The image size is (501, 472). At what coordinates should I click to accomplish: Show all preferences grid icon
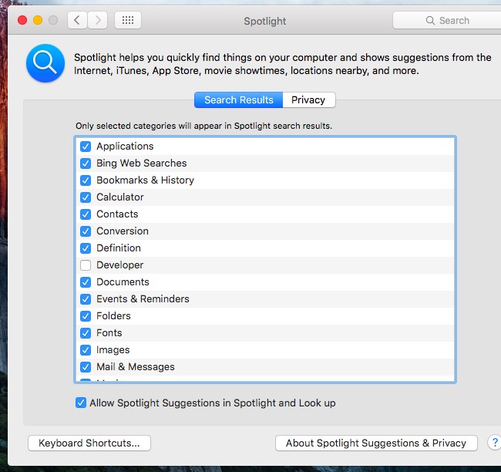coord(128,21)
